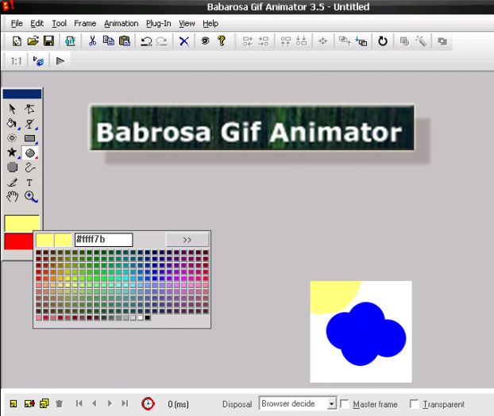Enable the Master frame checkbox
The width and height of the screenshot is (494, 416).
[345, 404]
